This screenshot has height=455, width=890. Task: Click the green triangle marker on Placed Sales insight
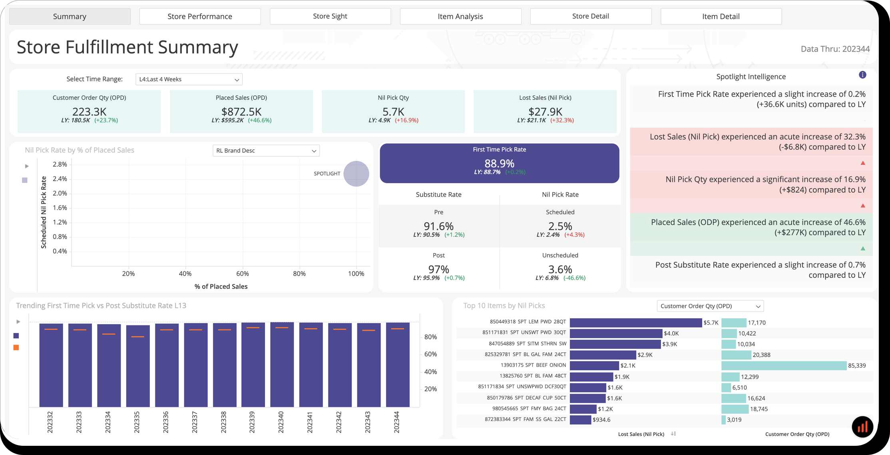pyautogui.click(x=862, y=248)
